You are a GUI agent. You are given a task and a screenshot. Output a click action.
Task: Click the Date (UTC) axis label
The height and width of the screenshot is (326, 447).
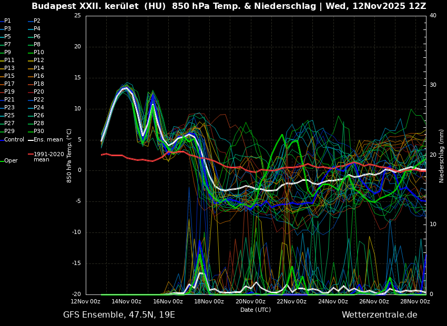[x=256, y=310]
